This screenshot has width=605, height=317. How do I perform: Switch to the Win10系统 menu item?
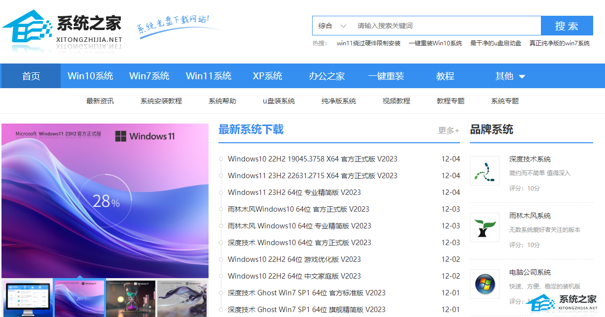click(x=91, y=76)
